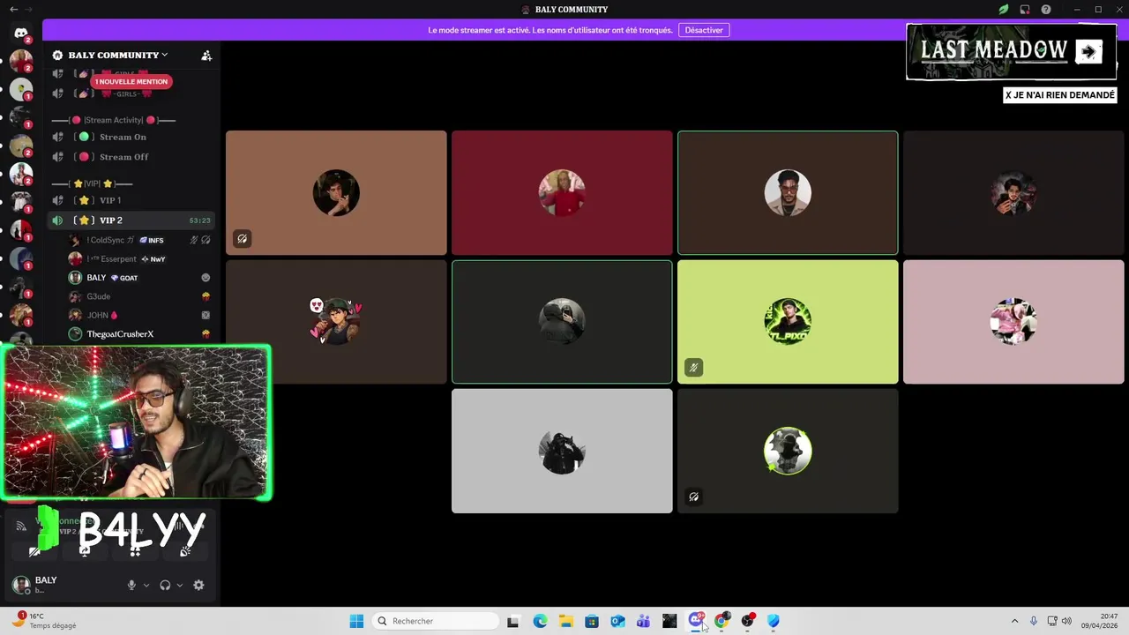Open taskbar volume control
This screenshot has height=635, width=1129.
coord(1066,621)
